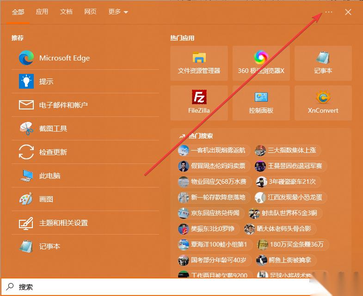Open hot search 射击队世界杯5金3铜
This screenshot has width=363, height=296.
pos(285,213)
